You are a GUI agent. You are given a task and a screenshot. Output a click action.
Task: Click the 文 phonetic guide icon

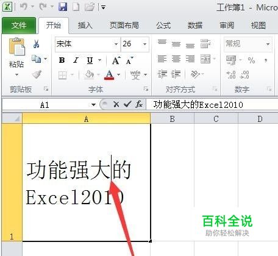pyautogui.click(x=135, y=75)
